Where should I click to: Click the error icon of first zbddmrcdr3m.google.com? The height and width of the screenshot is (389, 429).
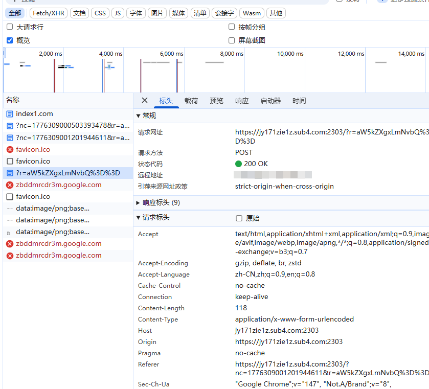point(10,185)
